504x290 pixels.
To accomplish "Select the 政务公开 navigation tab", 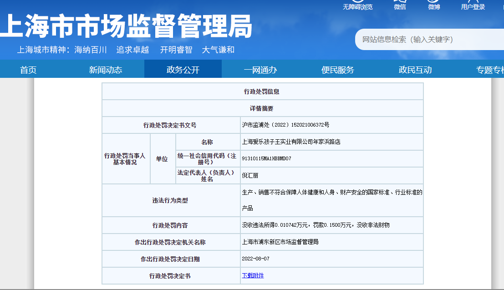I will [183, 70].
